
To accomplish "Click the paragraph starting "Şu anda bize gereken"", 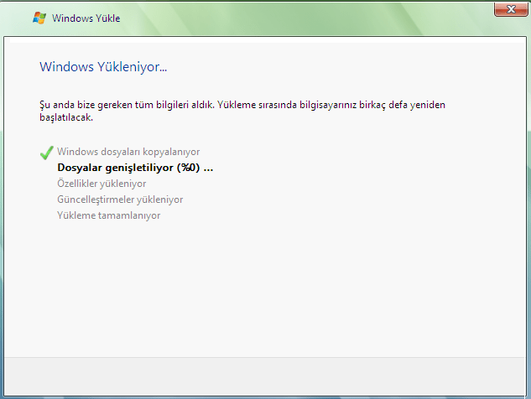I will (x=242, y=111).
